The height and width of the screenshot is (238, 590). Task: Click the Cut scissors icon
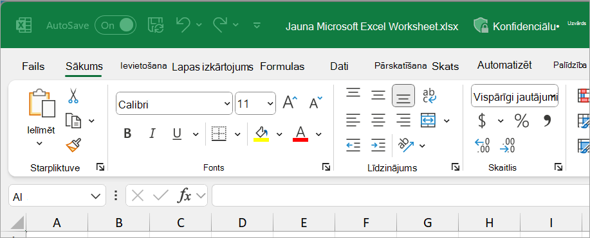click(73, 96)
